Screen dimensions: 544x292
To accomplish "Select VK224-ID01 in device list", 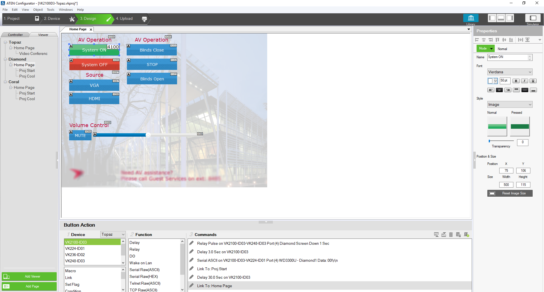I will pyautogui.click(x=92, y=248).
